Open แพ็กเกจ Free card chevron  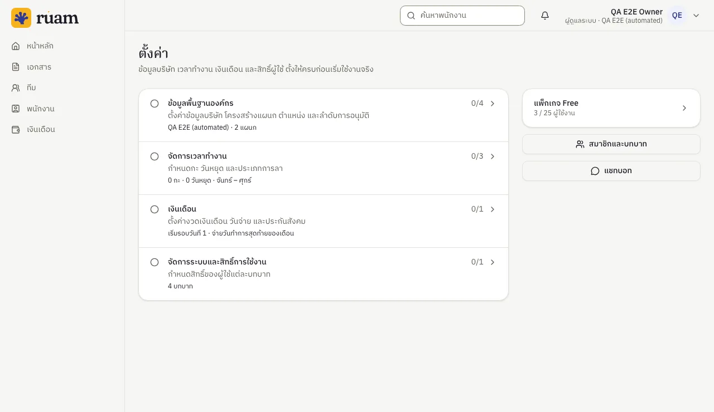coord(684,108)
